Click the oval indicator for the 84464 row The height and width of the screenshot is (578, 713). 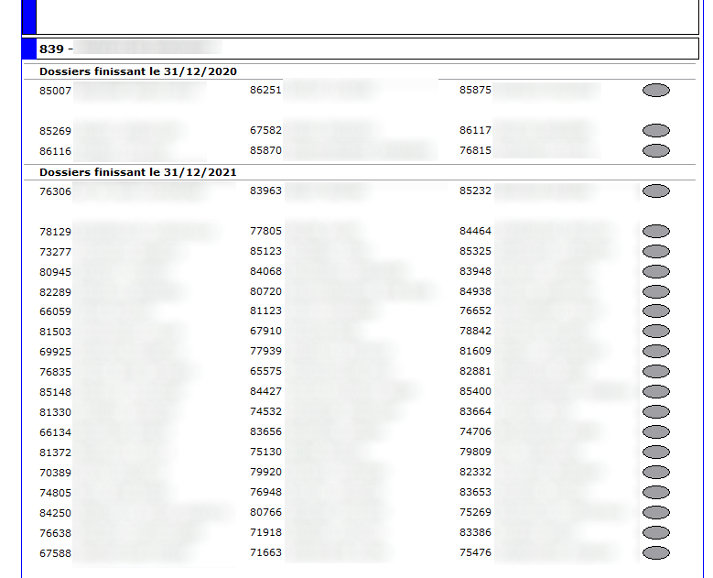[x=656, y=232]
